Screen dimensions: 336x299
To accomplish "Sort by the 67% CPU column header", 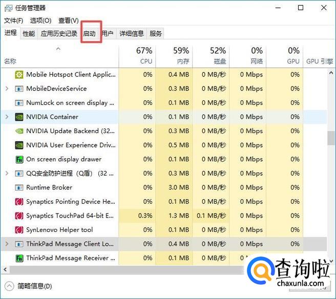I will pyautogui.click(x=137, y=56).
